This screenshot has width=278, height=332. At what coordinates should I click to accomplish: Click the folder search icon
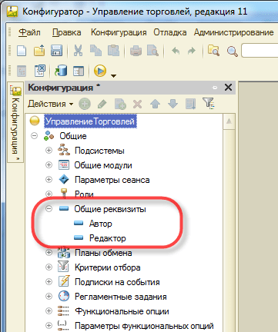pyautogui.click(x=213, y=51)
